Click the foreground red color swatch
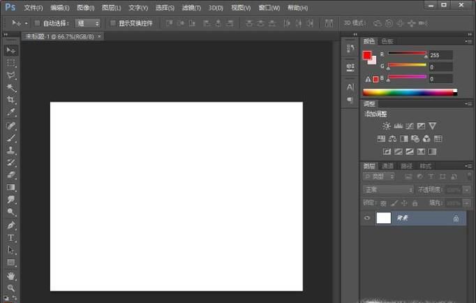Screen dimensions: 476x303 pyautogui.click(x=366, y=55)
